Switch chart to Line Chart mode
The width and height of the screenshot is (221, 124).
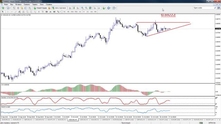click(78, 8)
